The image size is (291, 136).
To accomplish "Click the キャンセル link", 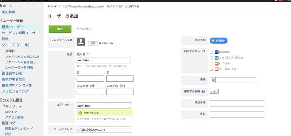I will [x=84, y=29].
